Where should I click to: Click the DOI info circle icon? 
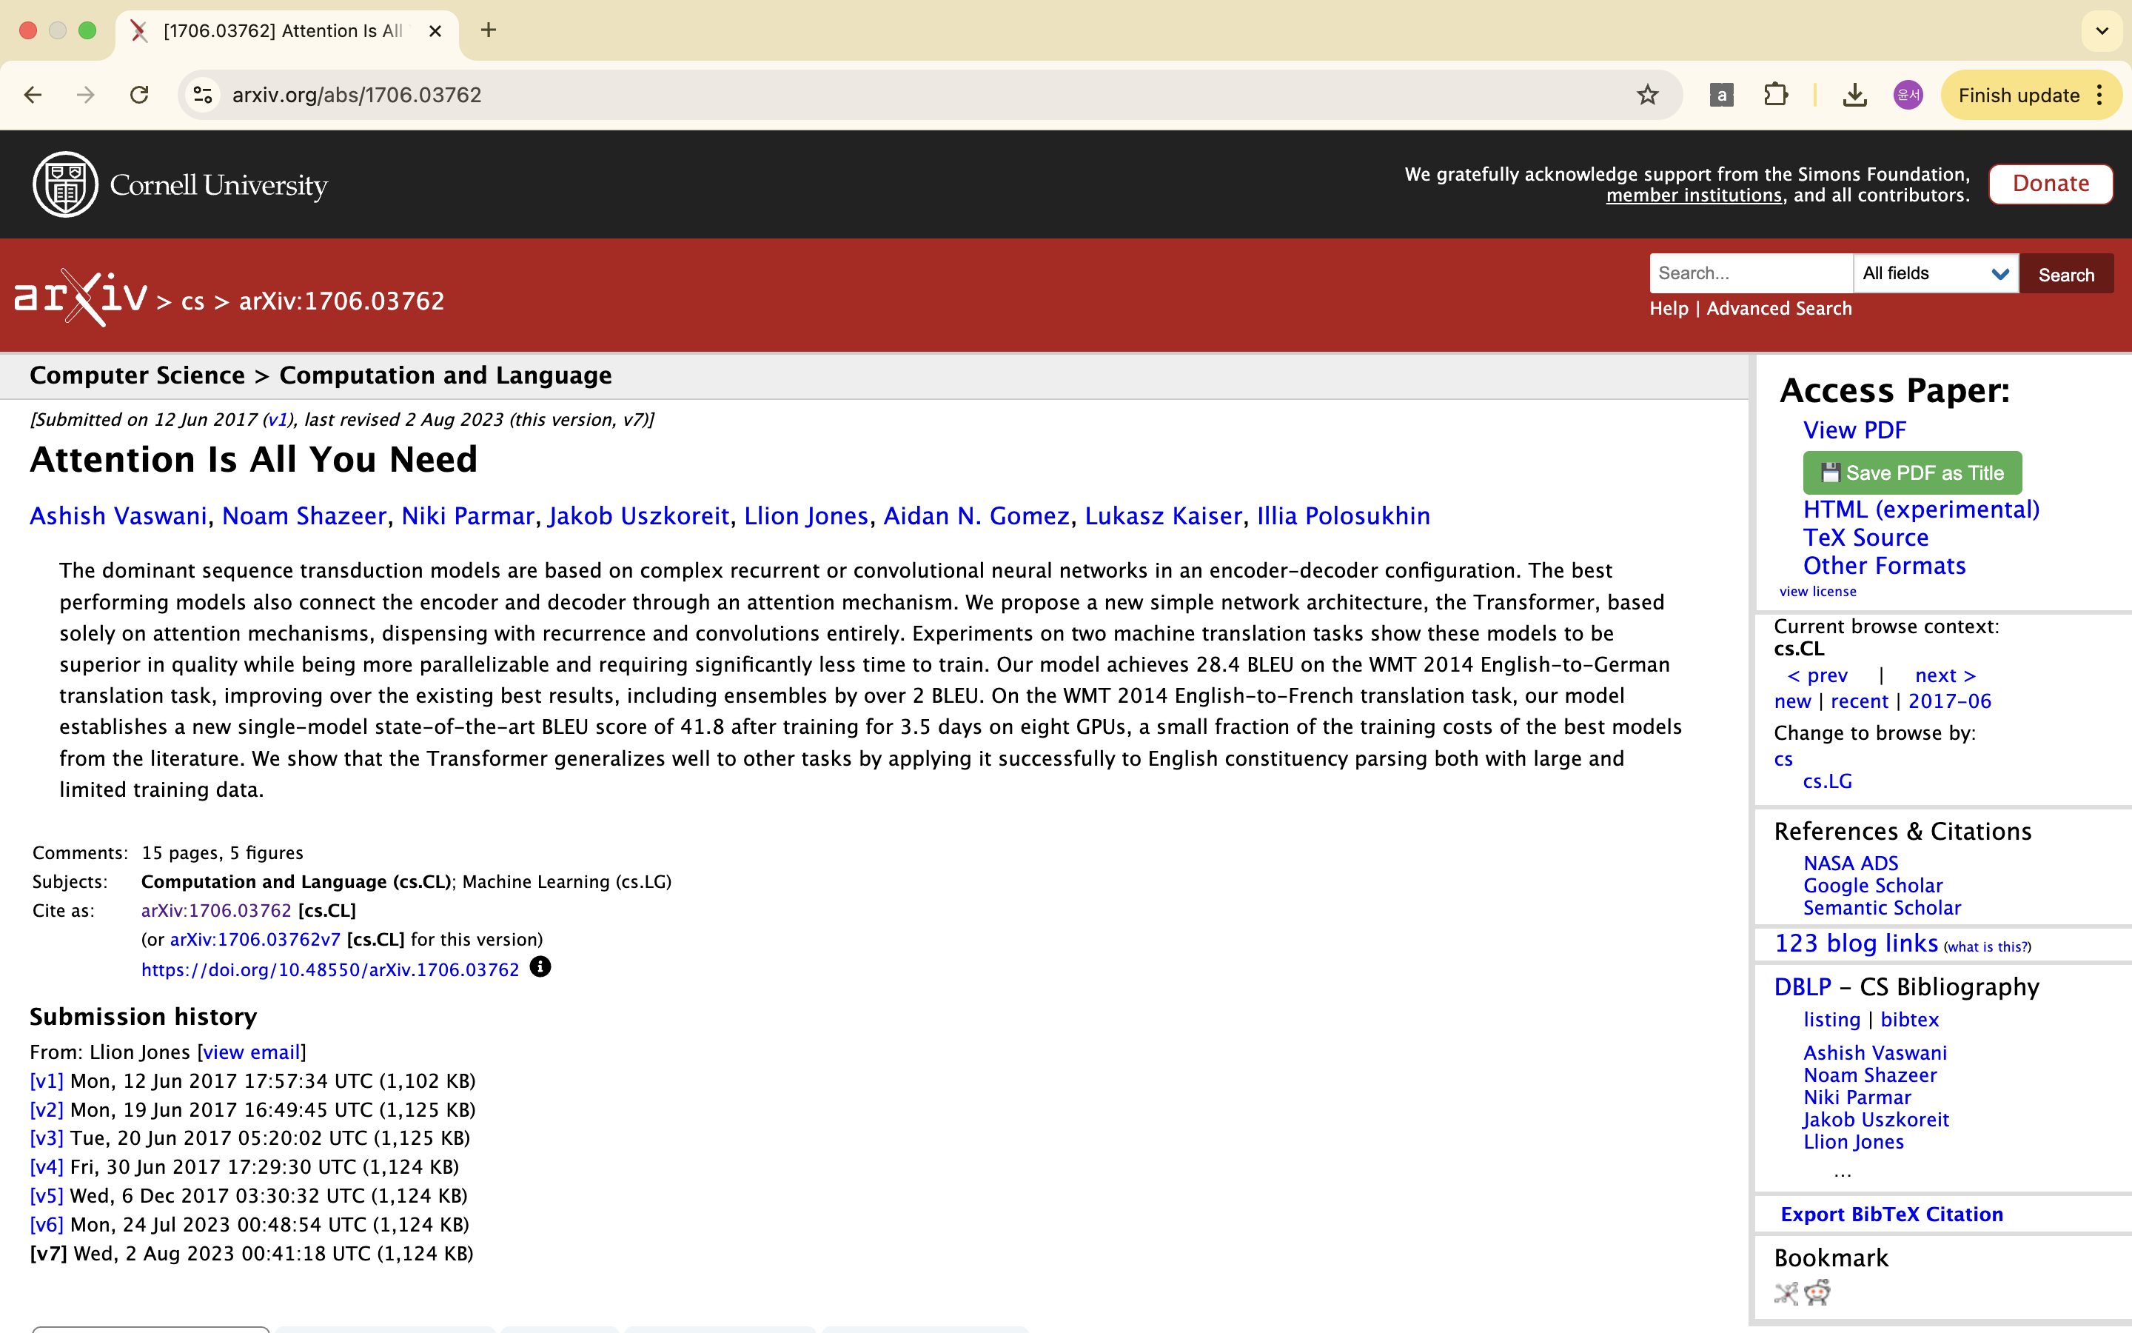click(x=540, y=967)
